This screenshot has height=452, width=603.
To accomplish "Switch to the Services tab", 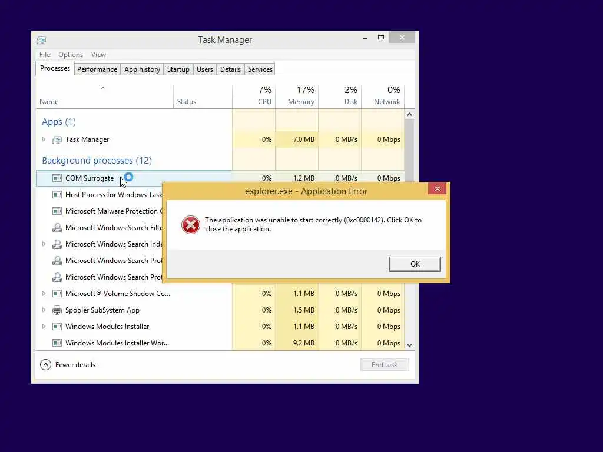I will (x=260, y=69).
